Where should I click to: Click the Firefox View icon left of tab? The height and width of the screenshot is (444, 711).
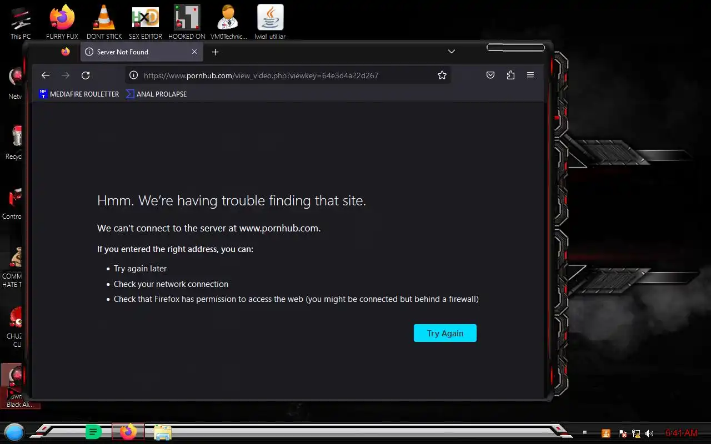pos(66,52)
